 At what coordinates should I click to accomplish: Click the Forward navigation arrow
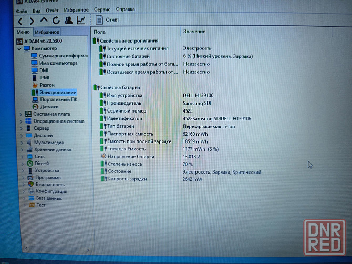pos(32,21)
